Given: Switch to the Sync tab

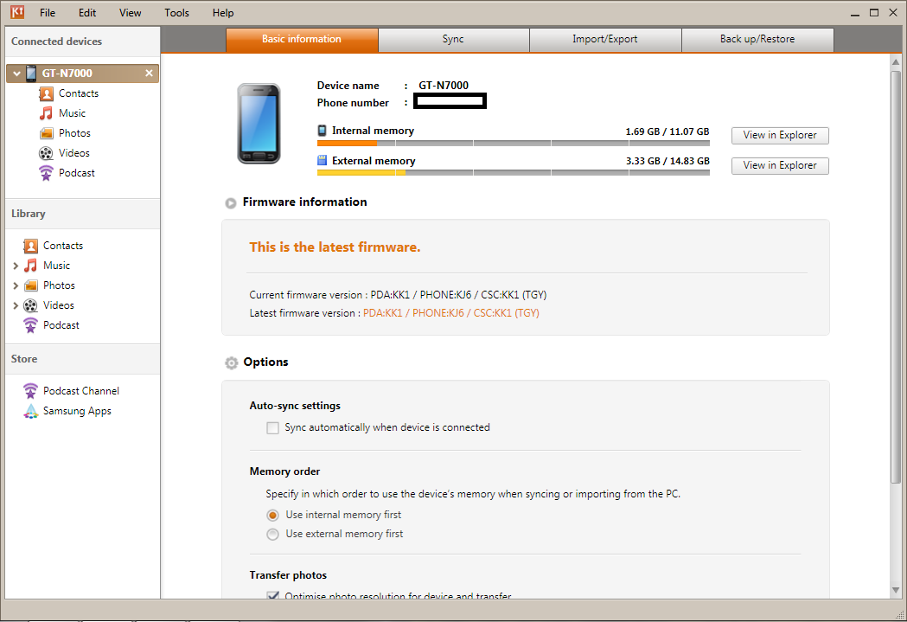Looking at the screenshot, I should 453,39.
